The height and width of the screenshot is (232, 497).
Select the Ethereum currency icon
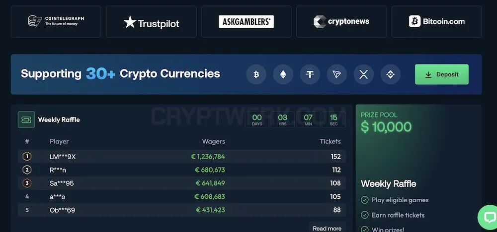pos(283,74)
